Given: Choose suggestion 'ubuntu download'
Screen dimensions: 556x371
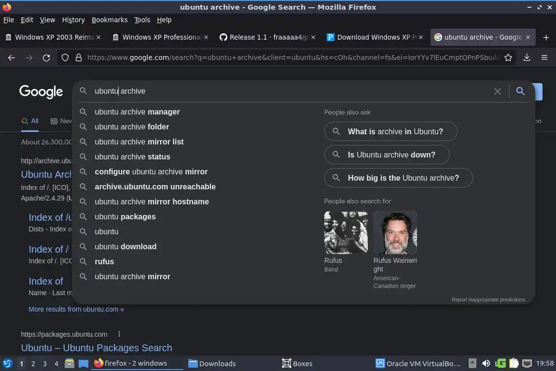Looking at the screenshot, I should tap(125, 246).
